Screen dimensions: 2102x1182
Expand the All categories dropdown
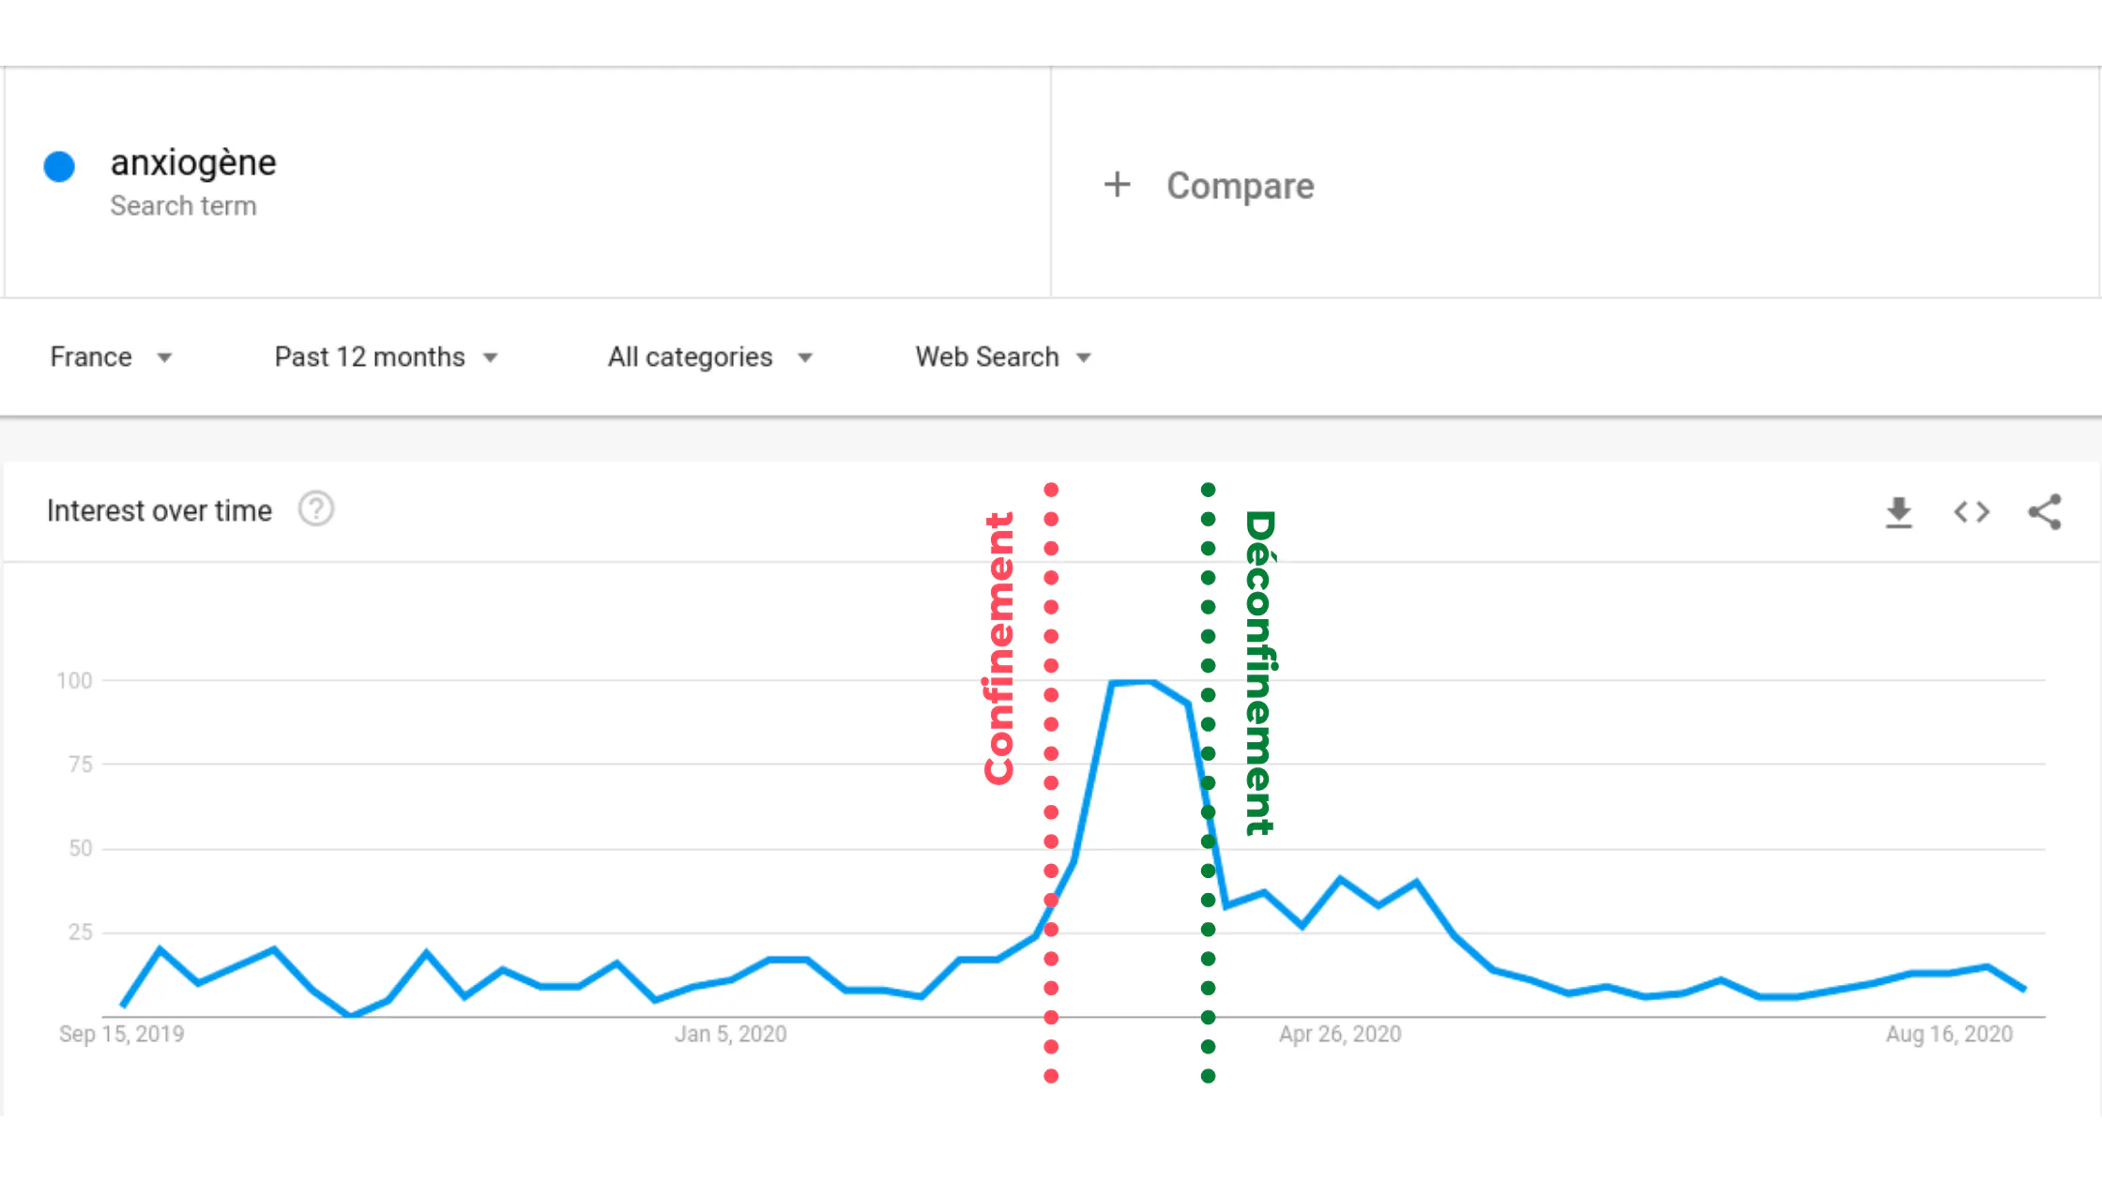(x=709, y=357)
